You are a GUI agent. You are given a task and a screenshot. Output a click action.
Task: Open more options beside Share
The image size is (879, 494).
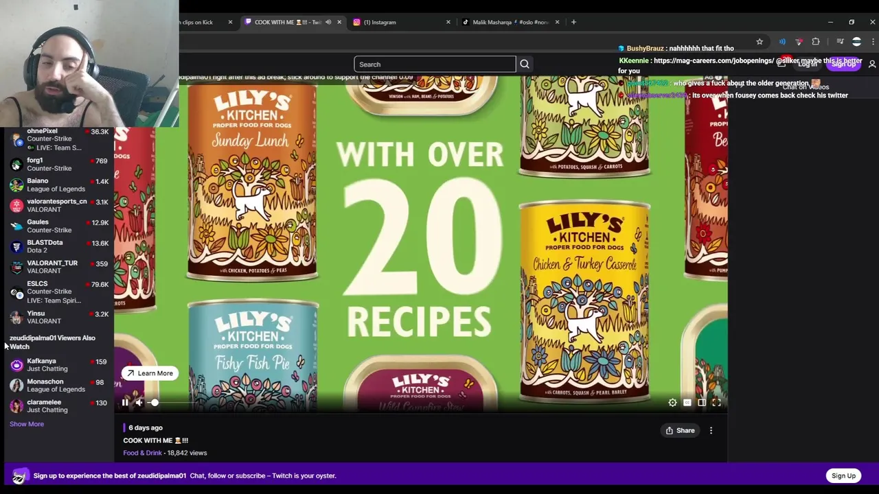point(711,430)
